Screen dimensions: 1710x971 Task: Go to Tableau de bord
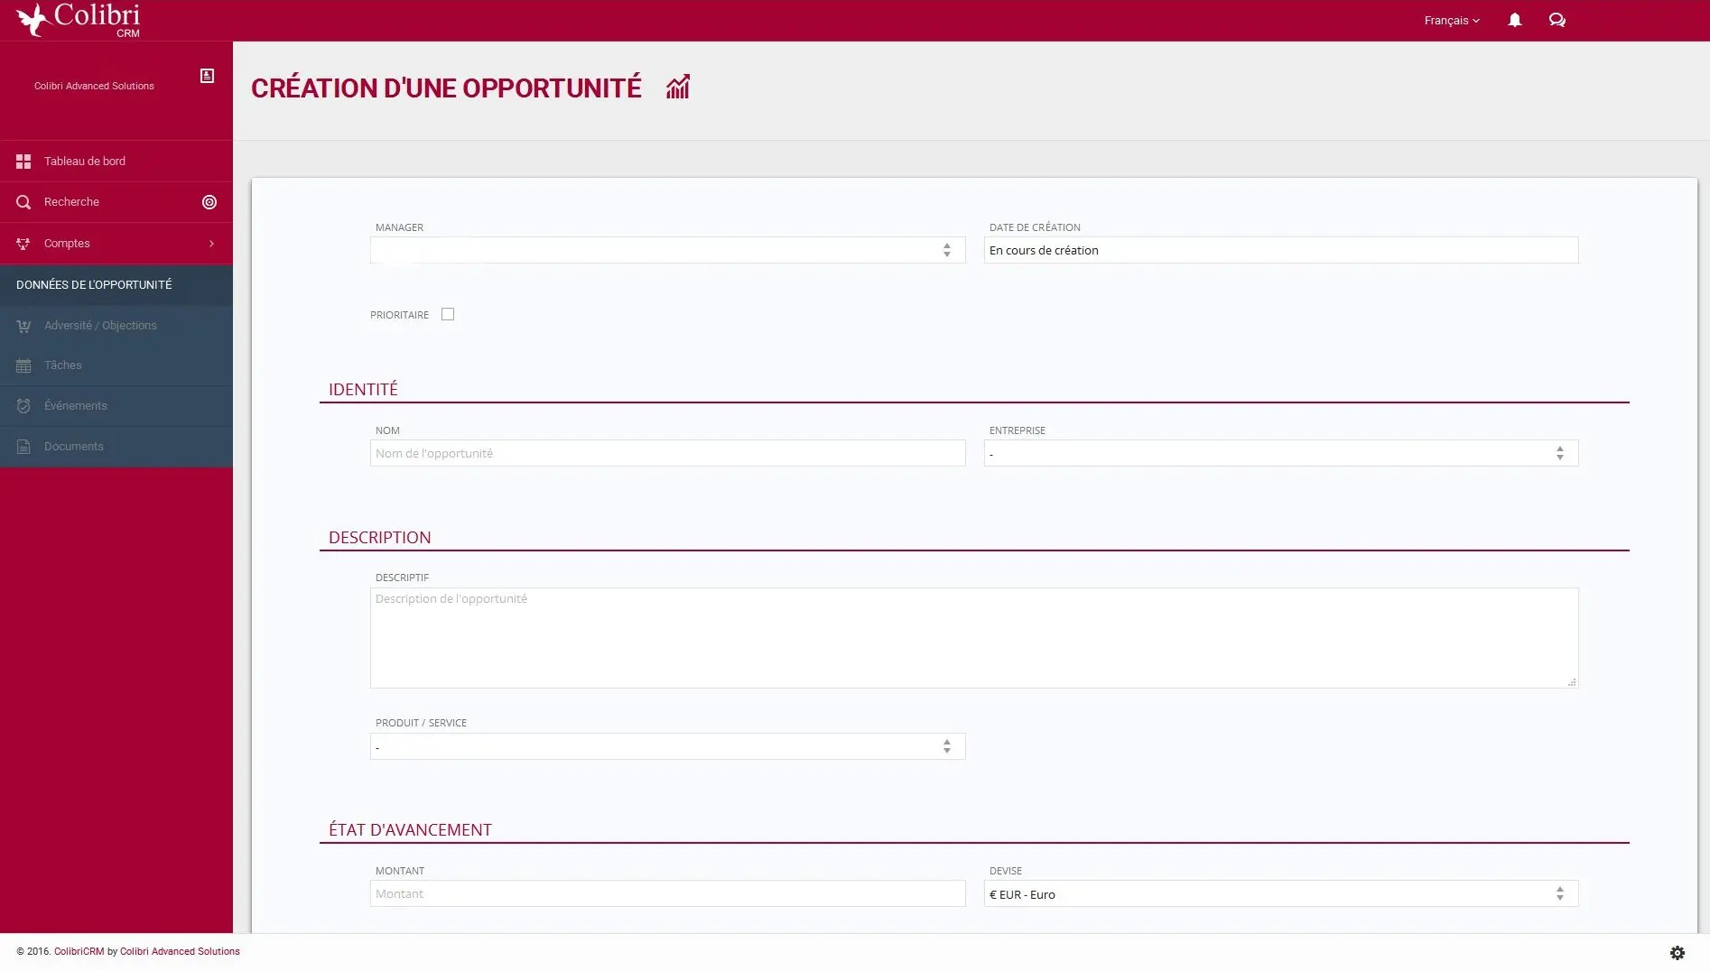[x=116, y=162]
